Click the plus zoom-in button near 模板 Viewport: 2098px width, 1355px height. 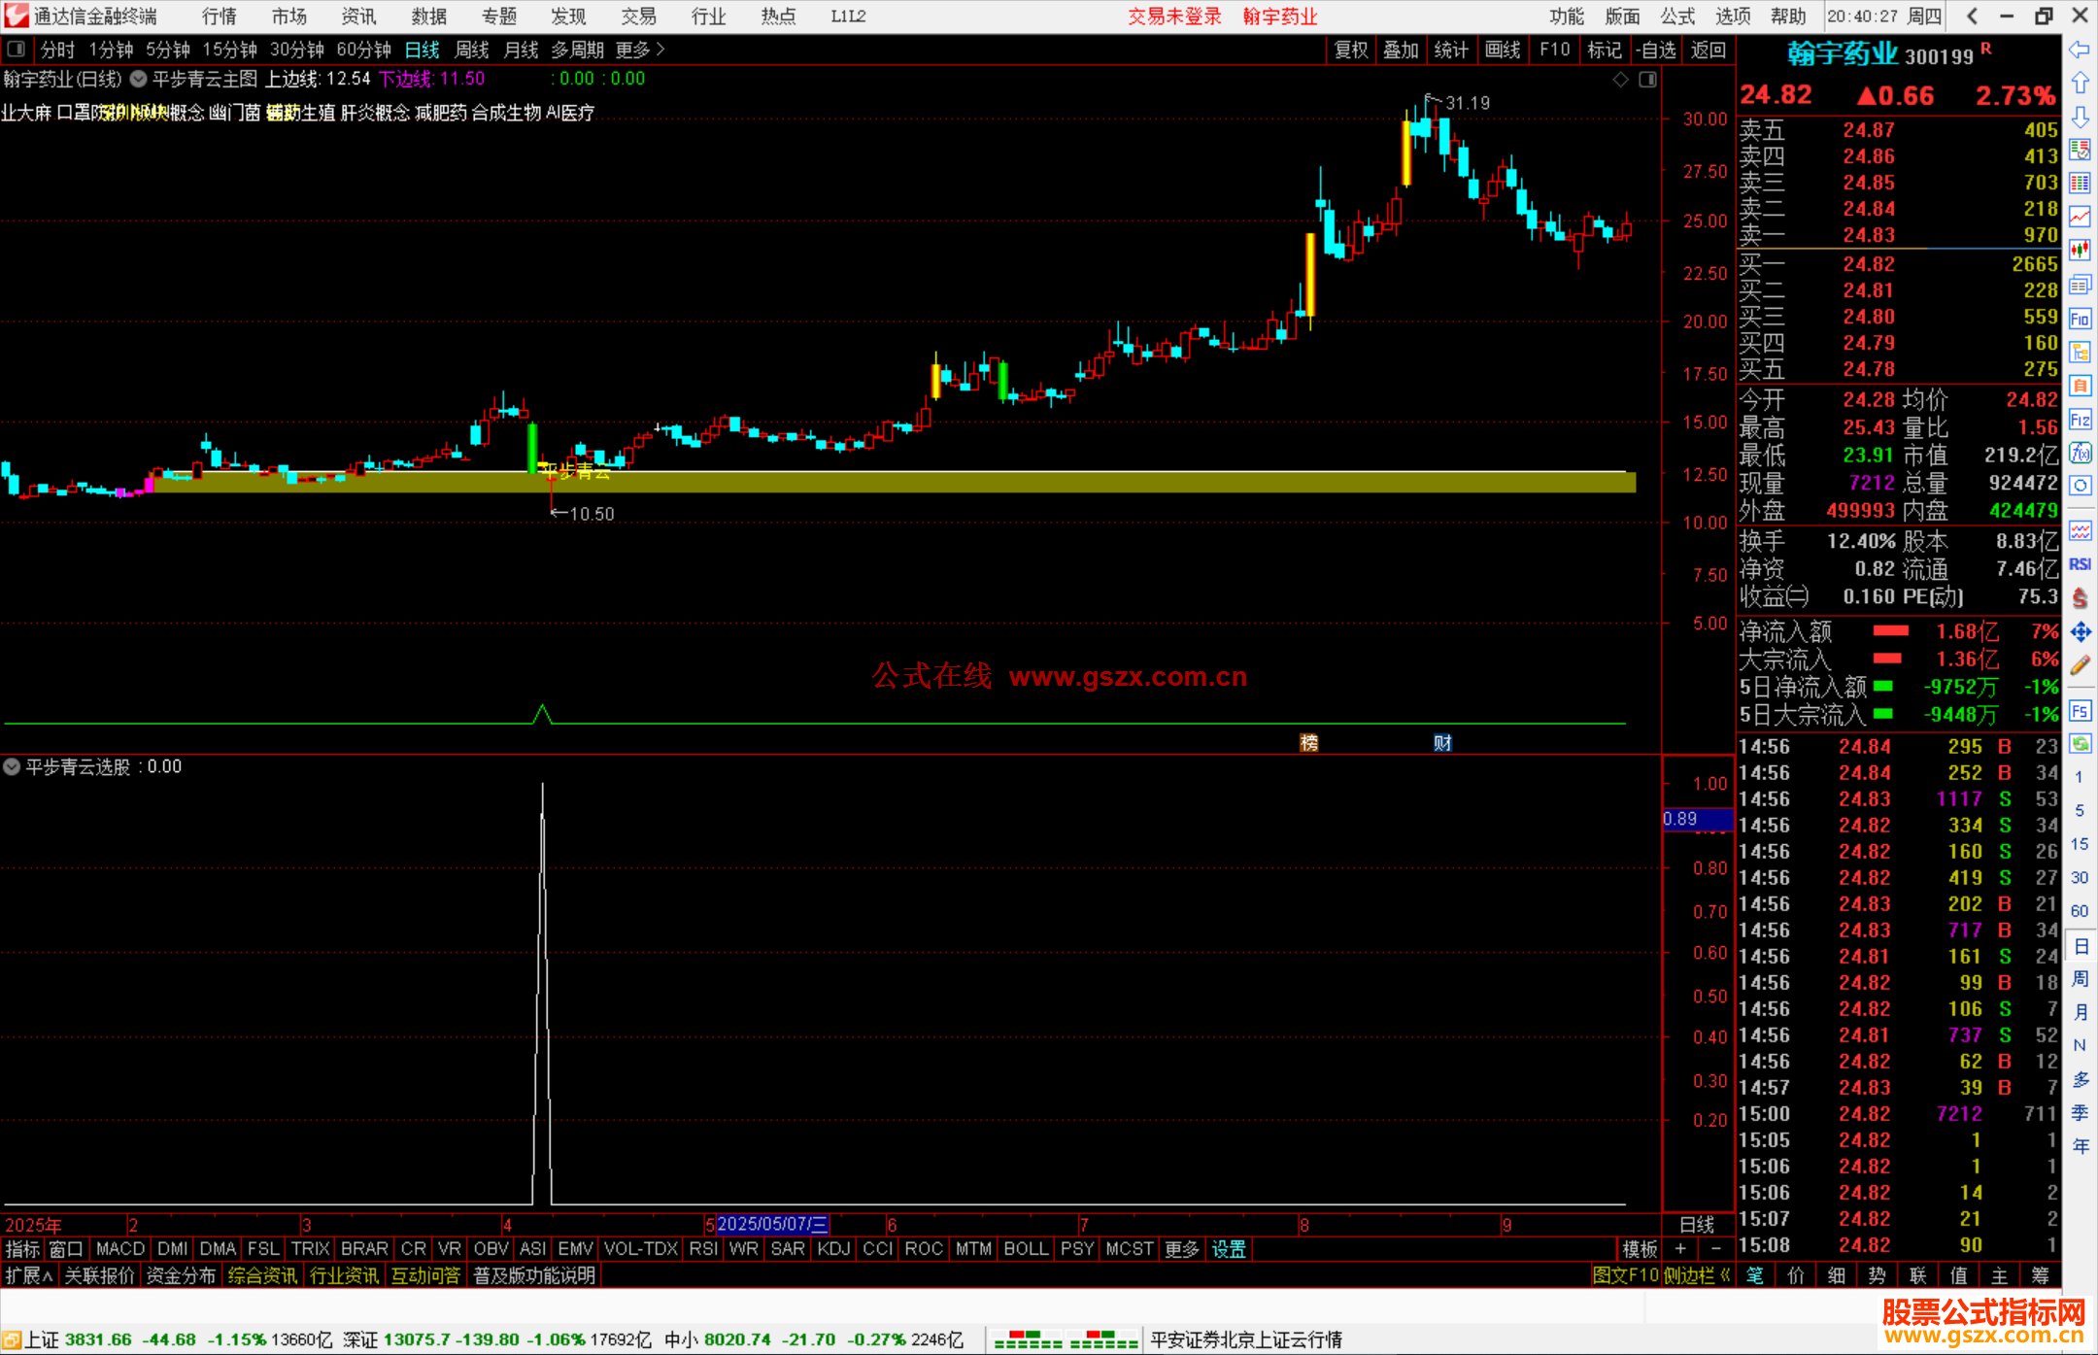(1680, 1249)
